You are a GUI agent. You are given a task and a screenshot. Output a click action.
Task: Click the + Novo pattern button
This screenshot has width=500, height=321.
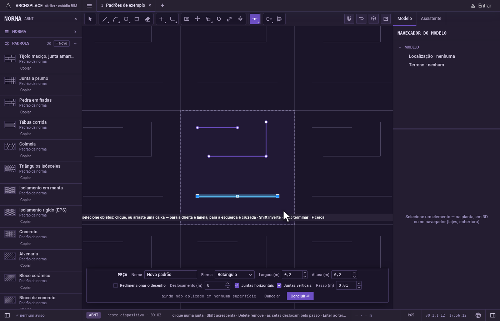[61, 44]
